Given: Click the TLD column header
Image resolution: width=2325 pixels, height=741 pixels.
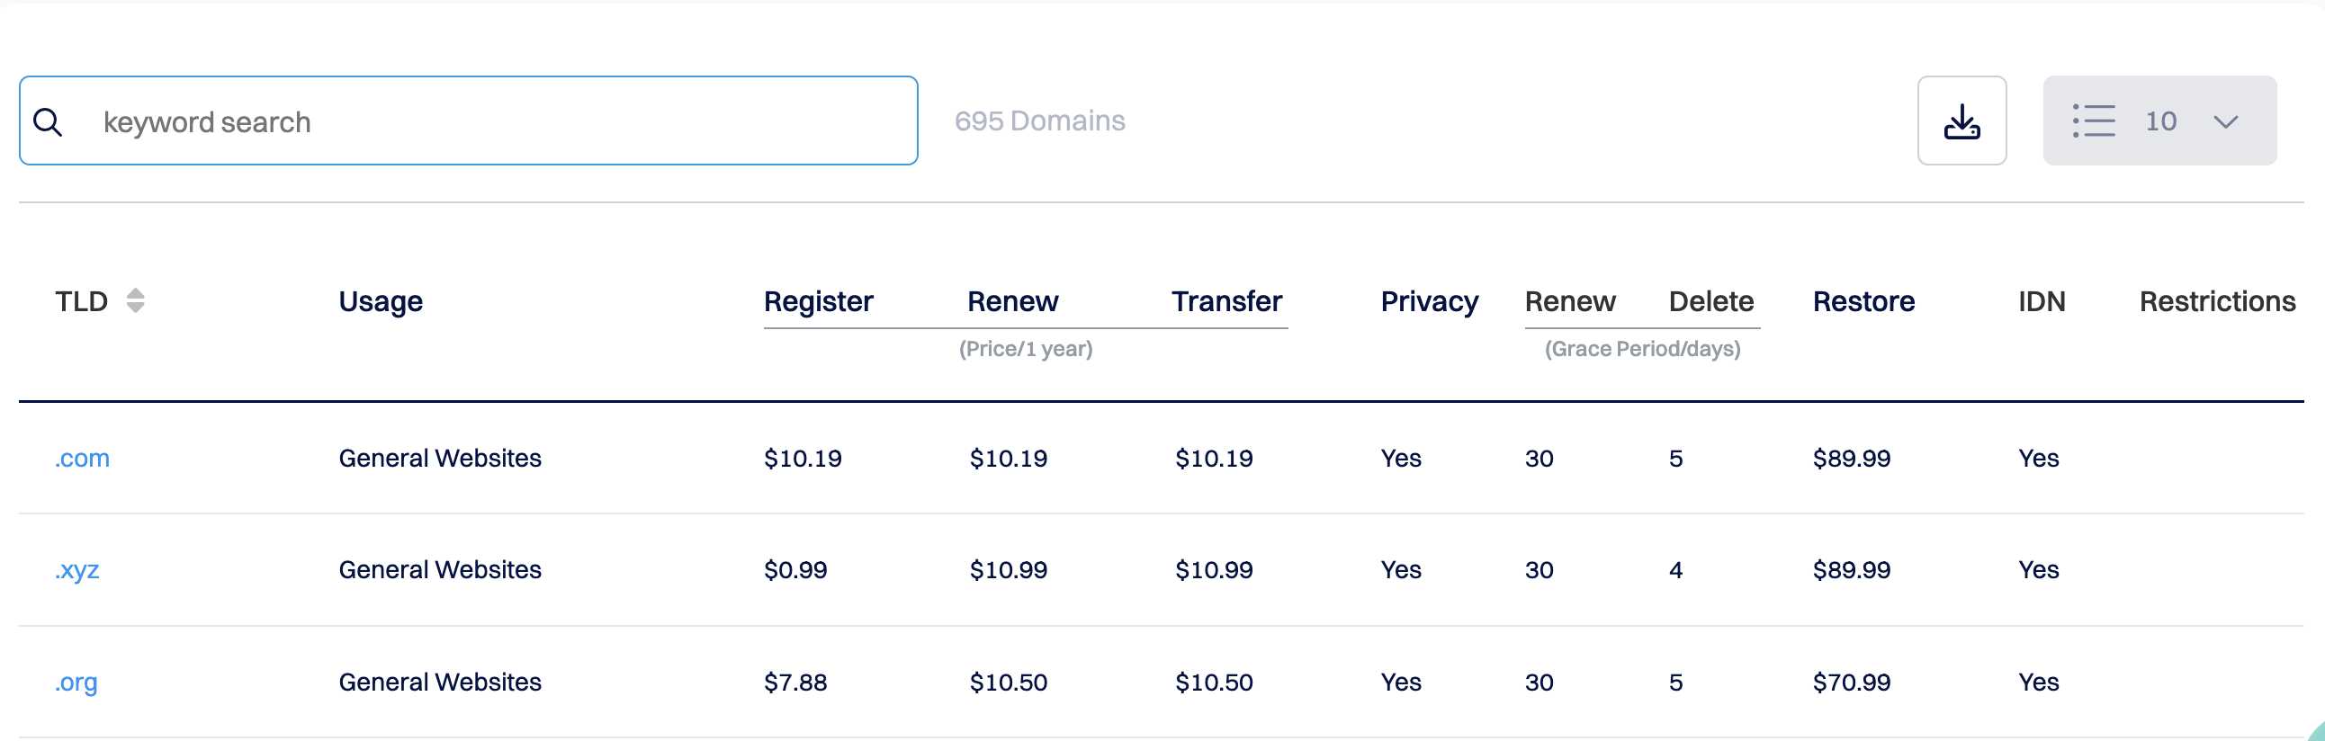Looking at the screenshot, I should (x=81, y=301).
